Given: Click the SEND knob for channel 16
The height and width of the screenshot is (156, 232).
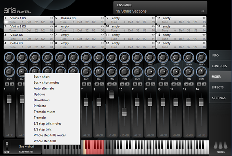Looking at the screenshot, I should pyautogui.click(x=201, y=58).
